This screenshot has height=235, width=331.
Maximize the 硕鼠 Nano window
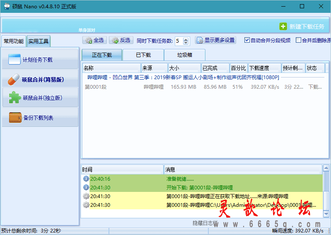pyautogui.click(x=302, y=6)
